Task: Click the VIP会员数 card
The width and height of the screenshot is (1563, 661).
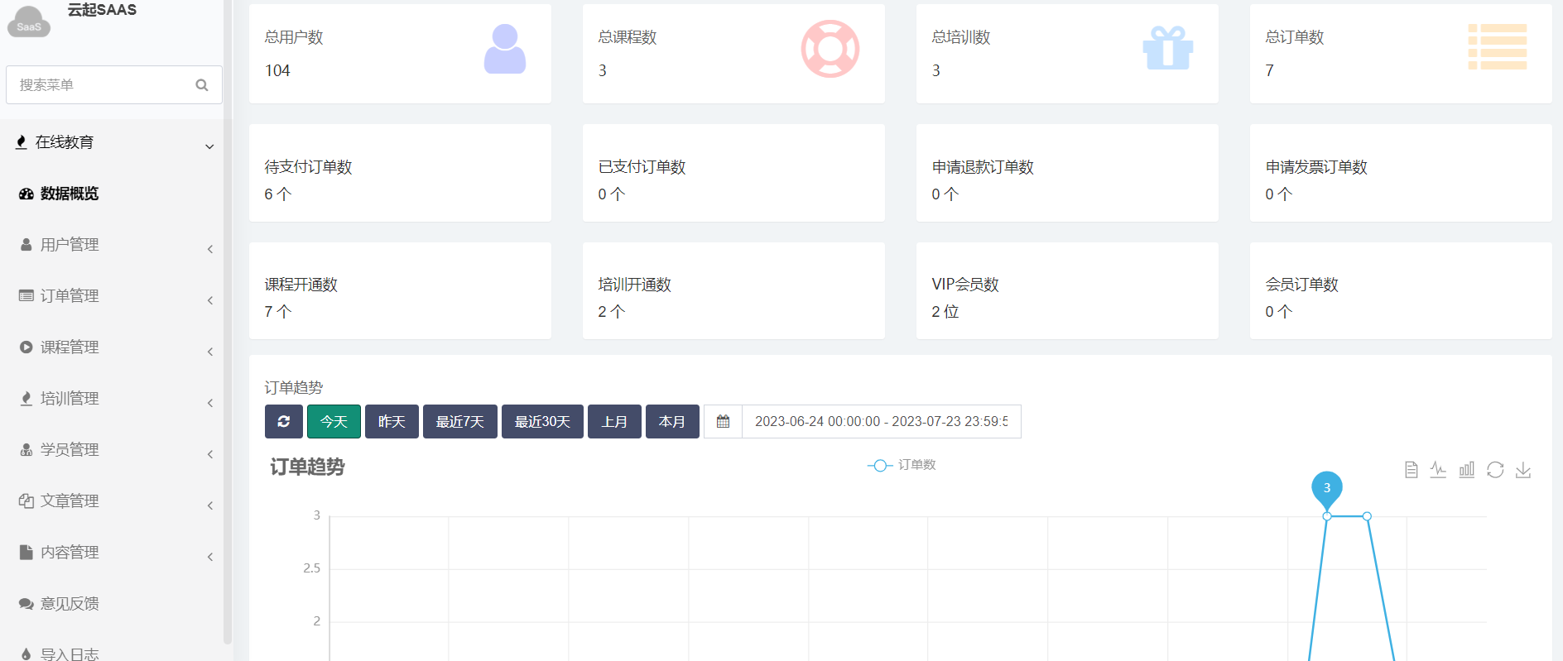Action: tap(1067, 290)
